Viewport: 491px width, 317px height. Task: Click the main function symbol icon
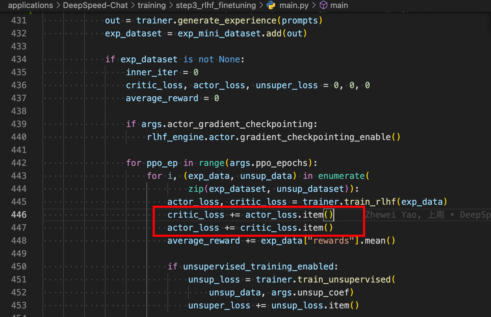click(323, 5)
